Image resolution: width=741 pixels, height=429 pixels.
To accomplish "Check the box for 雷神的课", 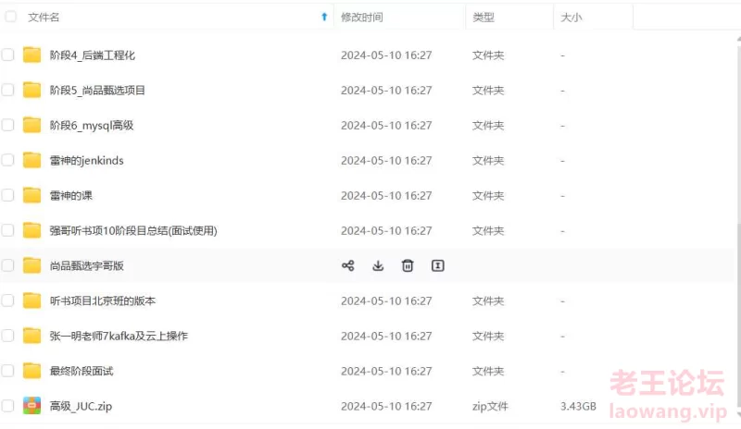I will (x=7, y=195).
